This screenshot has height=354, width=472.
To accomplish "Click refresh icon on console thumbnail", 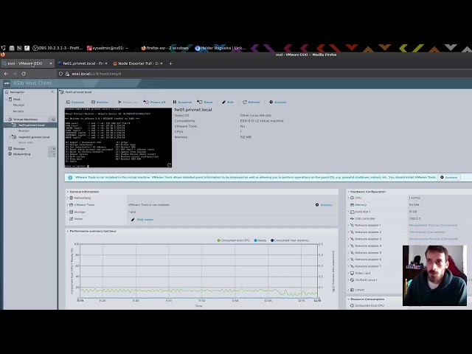I will [x=169, y=164].
